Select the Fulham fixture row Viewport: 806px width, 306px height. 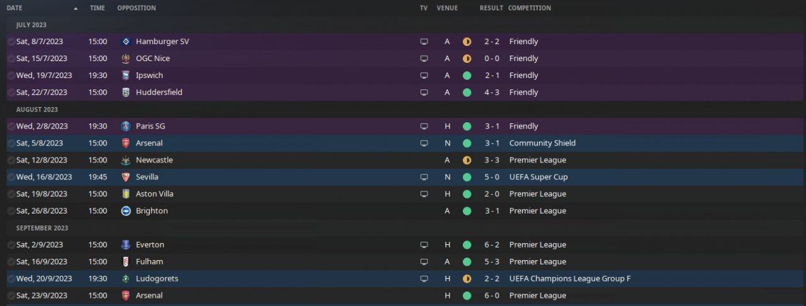283,262
